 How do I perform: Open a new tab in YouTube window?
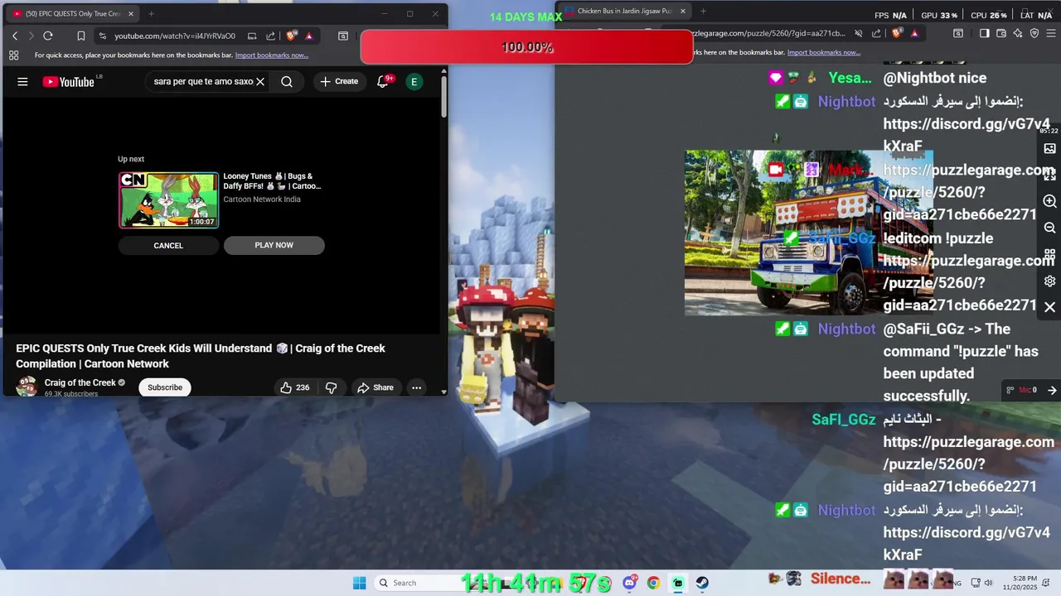[151, 13]
